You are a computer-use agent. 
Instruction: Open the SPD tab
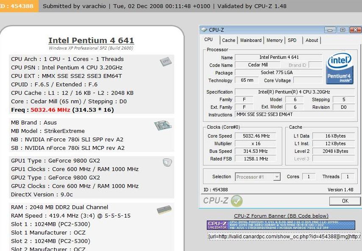coord(292,40)
